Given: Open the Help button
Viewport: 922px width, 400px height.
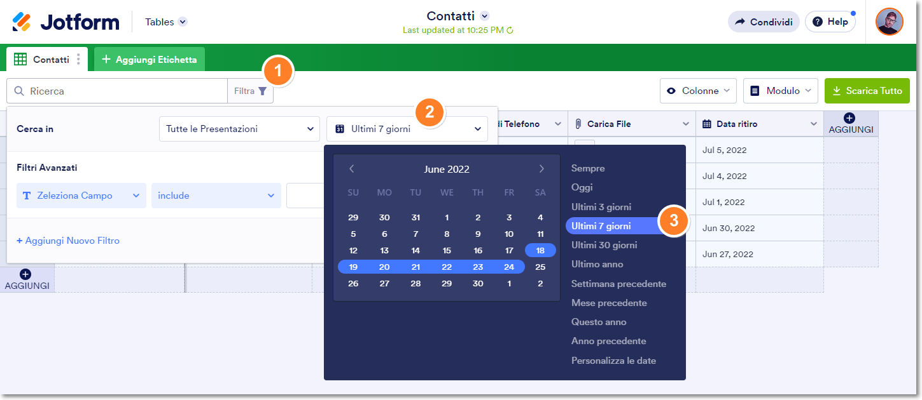Looking at the screenshot, I should [830, 22].
